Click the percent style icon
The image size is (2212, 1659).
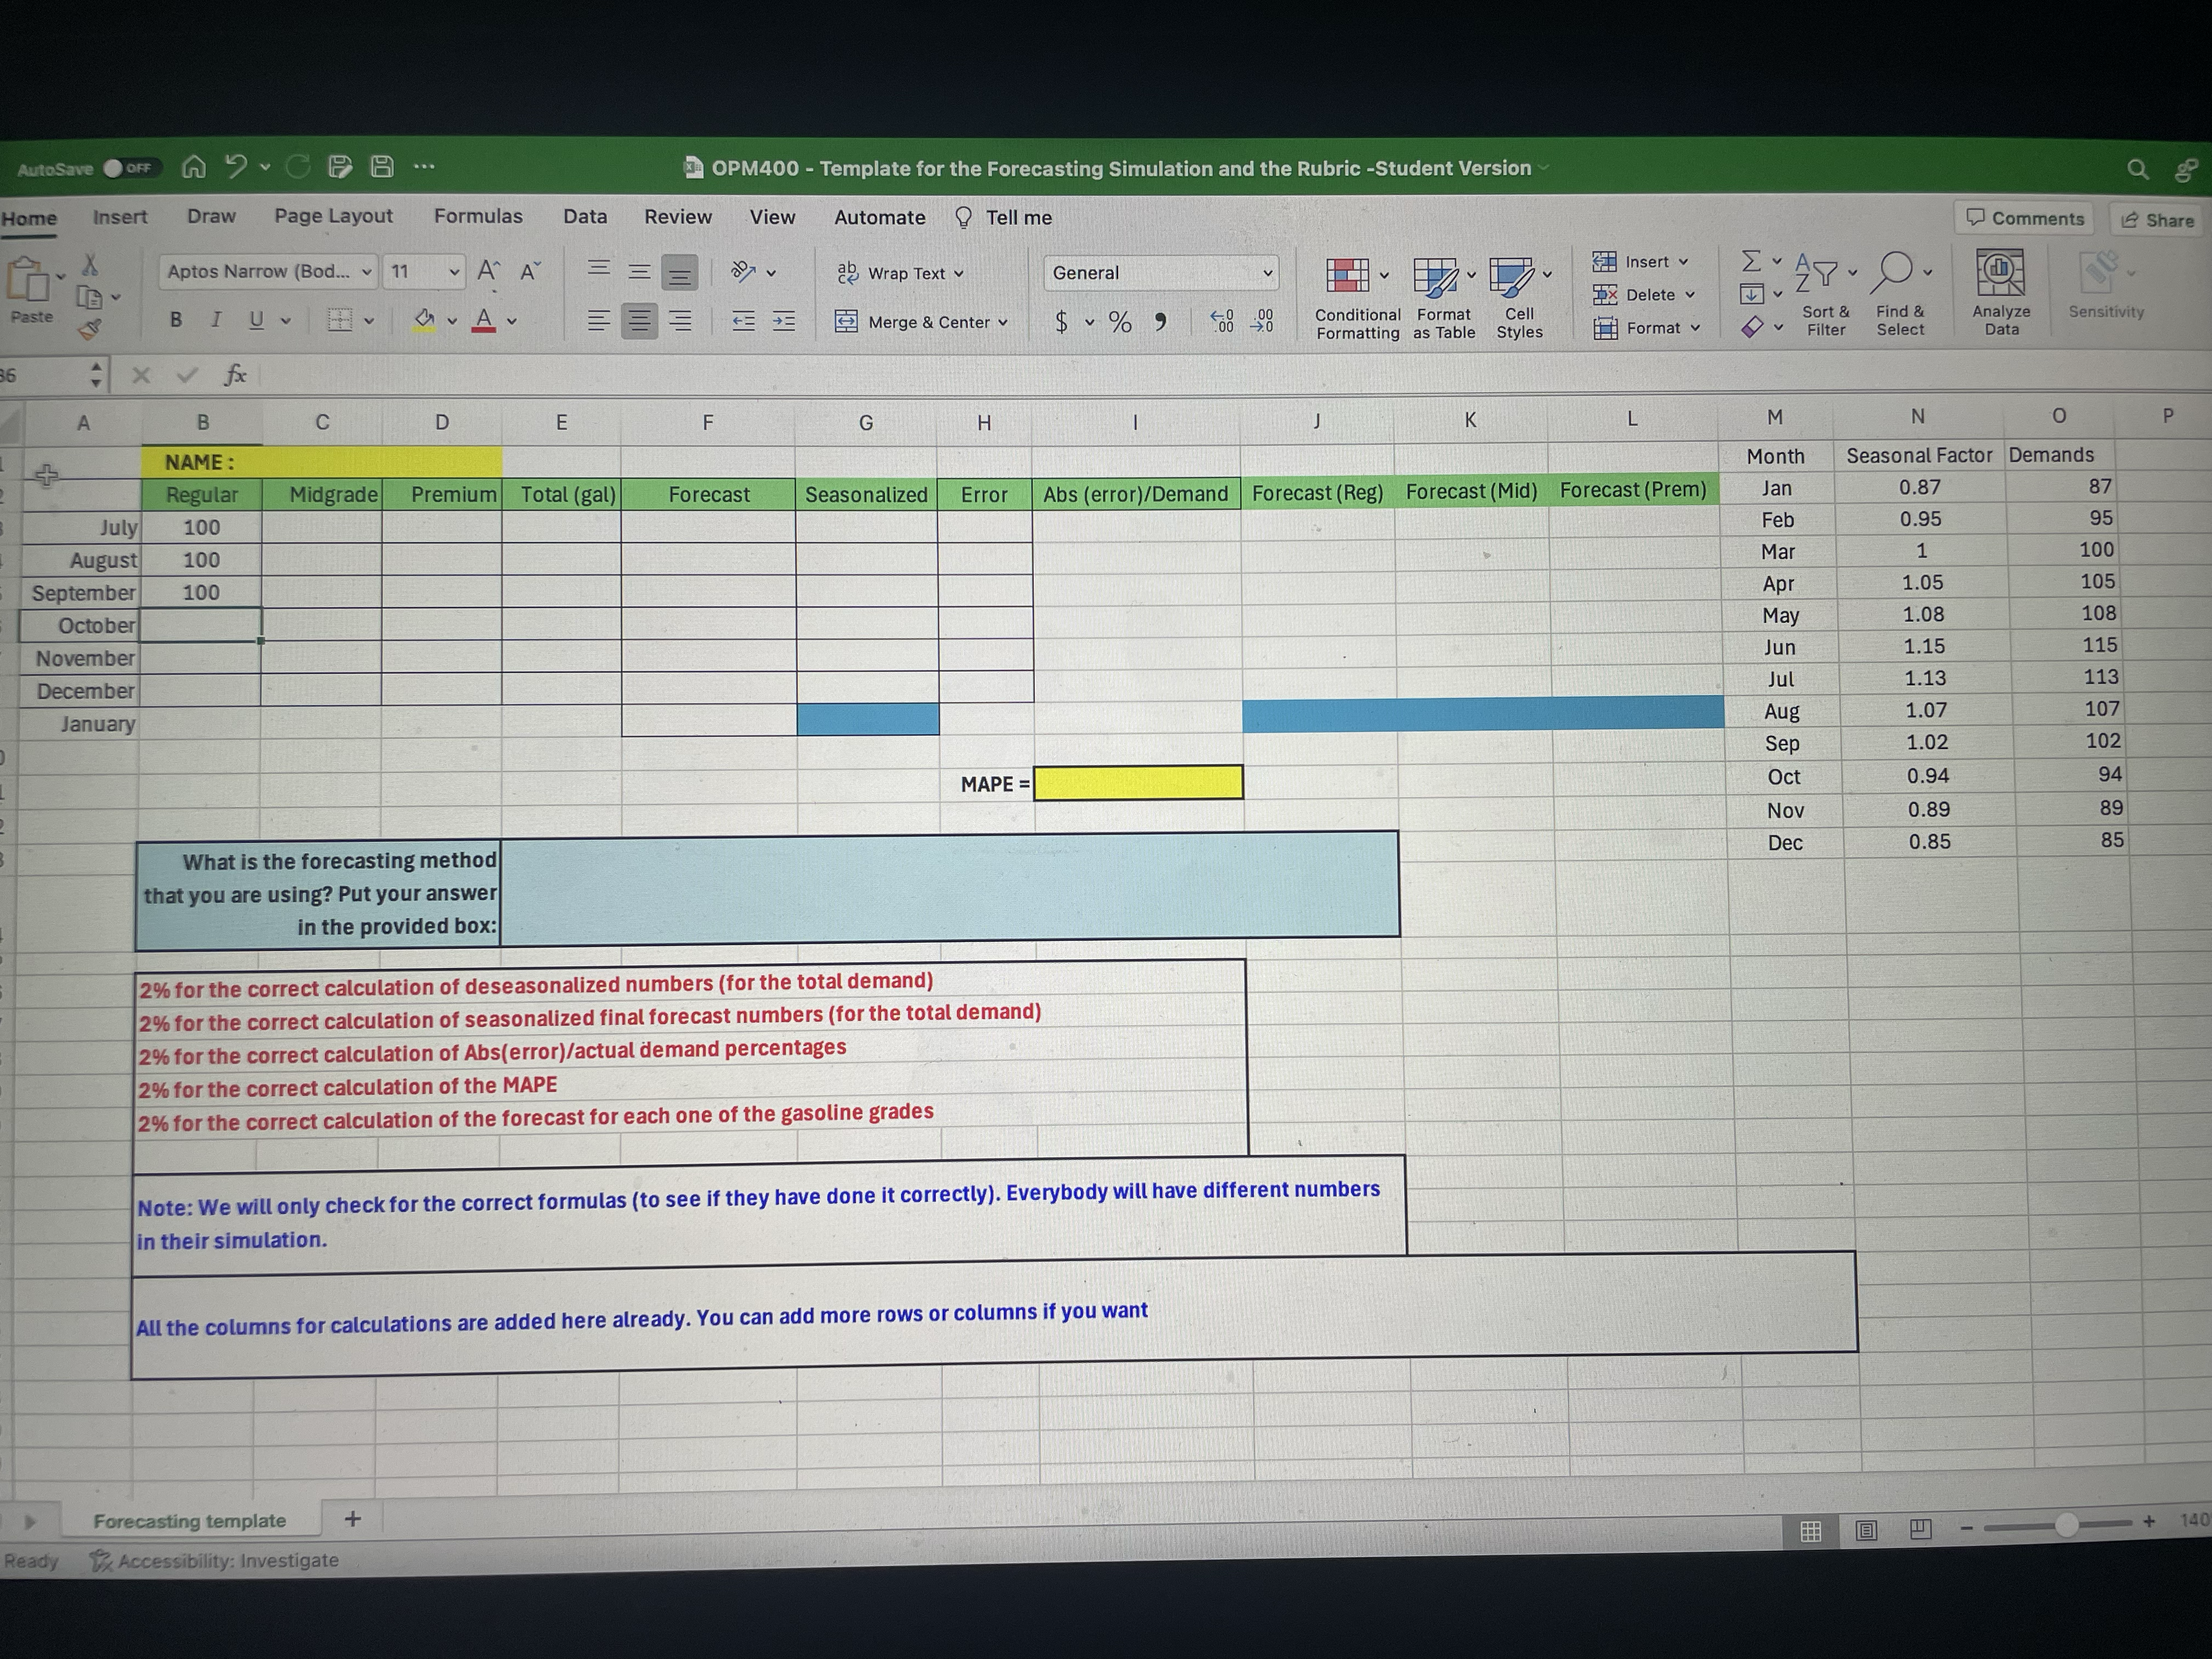tap(1120, 322)
